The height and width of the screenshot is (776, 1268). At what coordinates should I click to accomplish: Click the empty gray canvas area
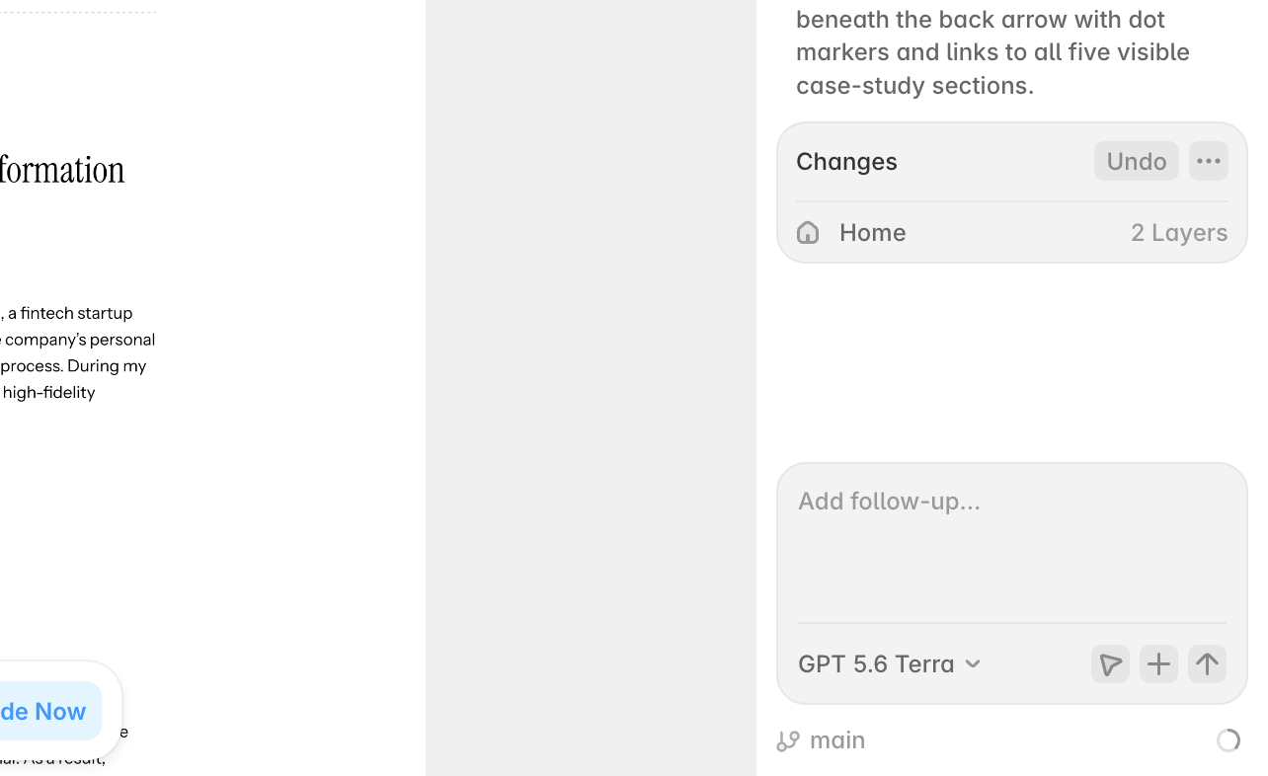pyautogui.click(x=591, y=388)
